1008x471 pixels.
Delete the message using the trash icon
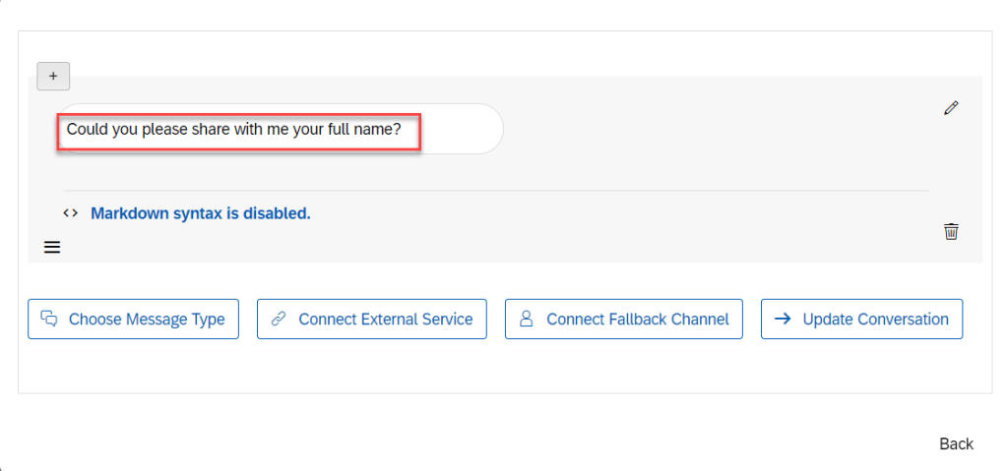951,231
